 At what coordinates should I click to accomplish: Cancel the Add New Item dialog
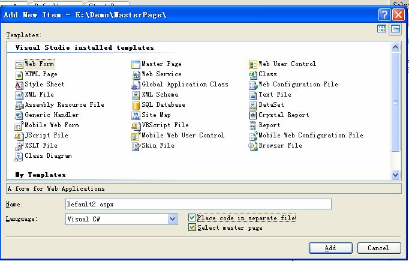pyautogui.click(x=379, y=248)
